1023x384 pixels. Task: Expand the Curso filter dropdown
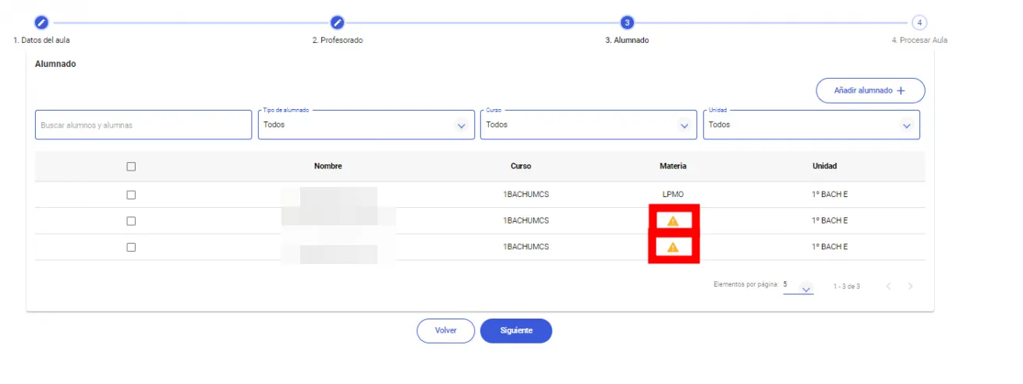pyautogui.click(x=588, y=125)
